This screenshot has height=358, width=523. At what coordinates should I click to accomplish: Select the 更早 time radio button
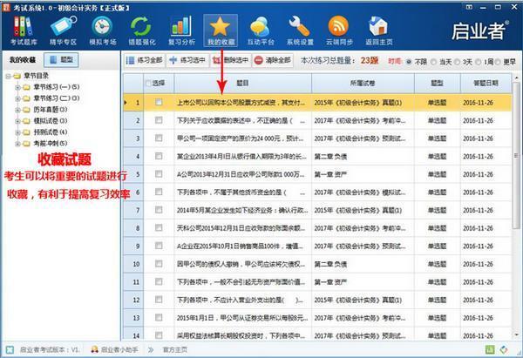tap(498, 62)
